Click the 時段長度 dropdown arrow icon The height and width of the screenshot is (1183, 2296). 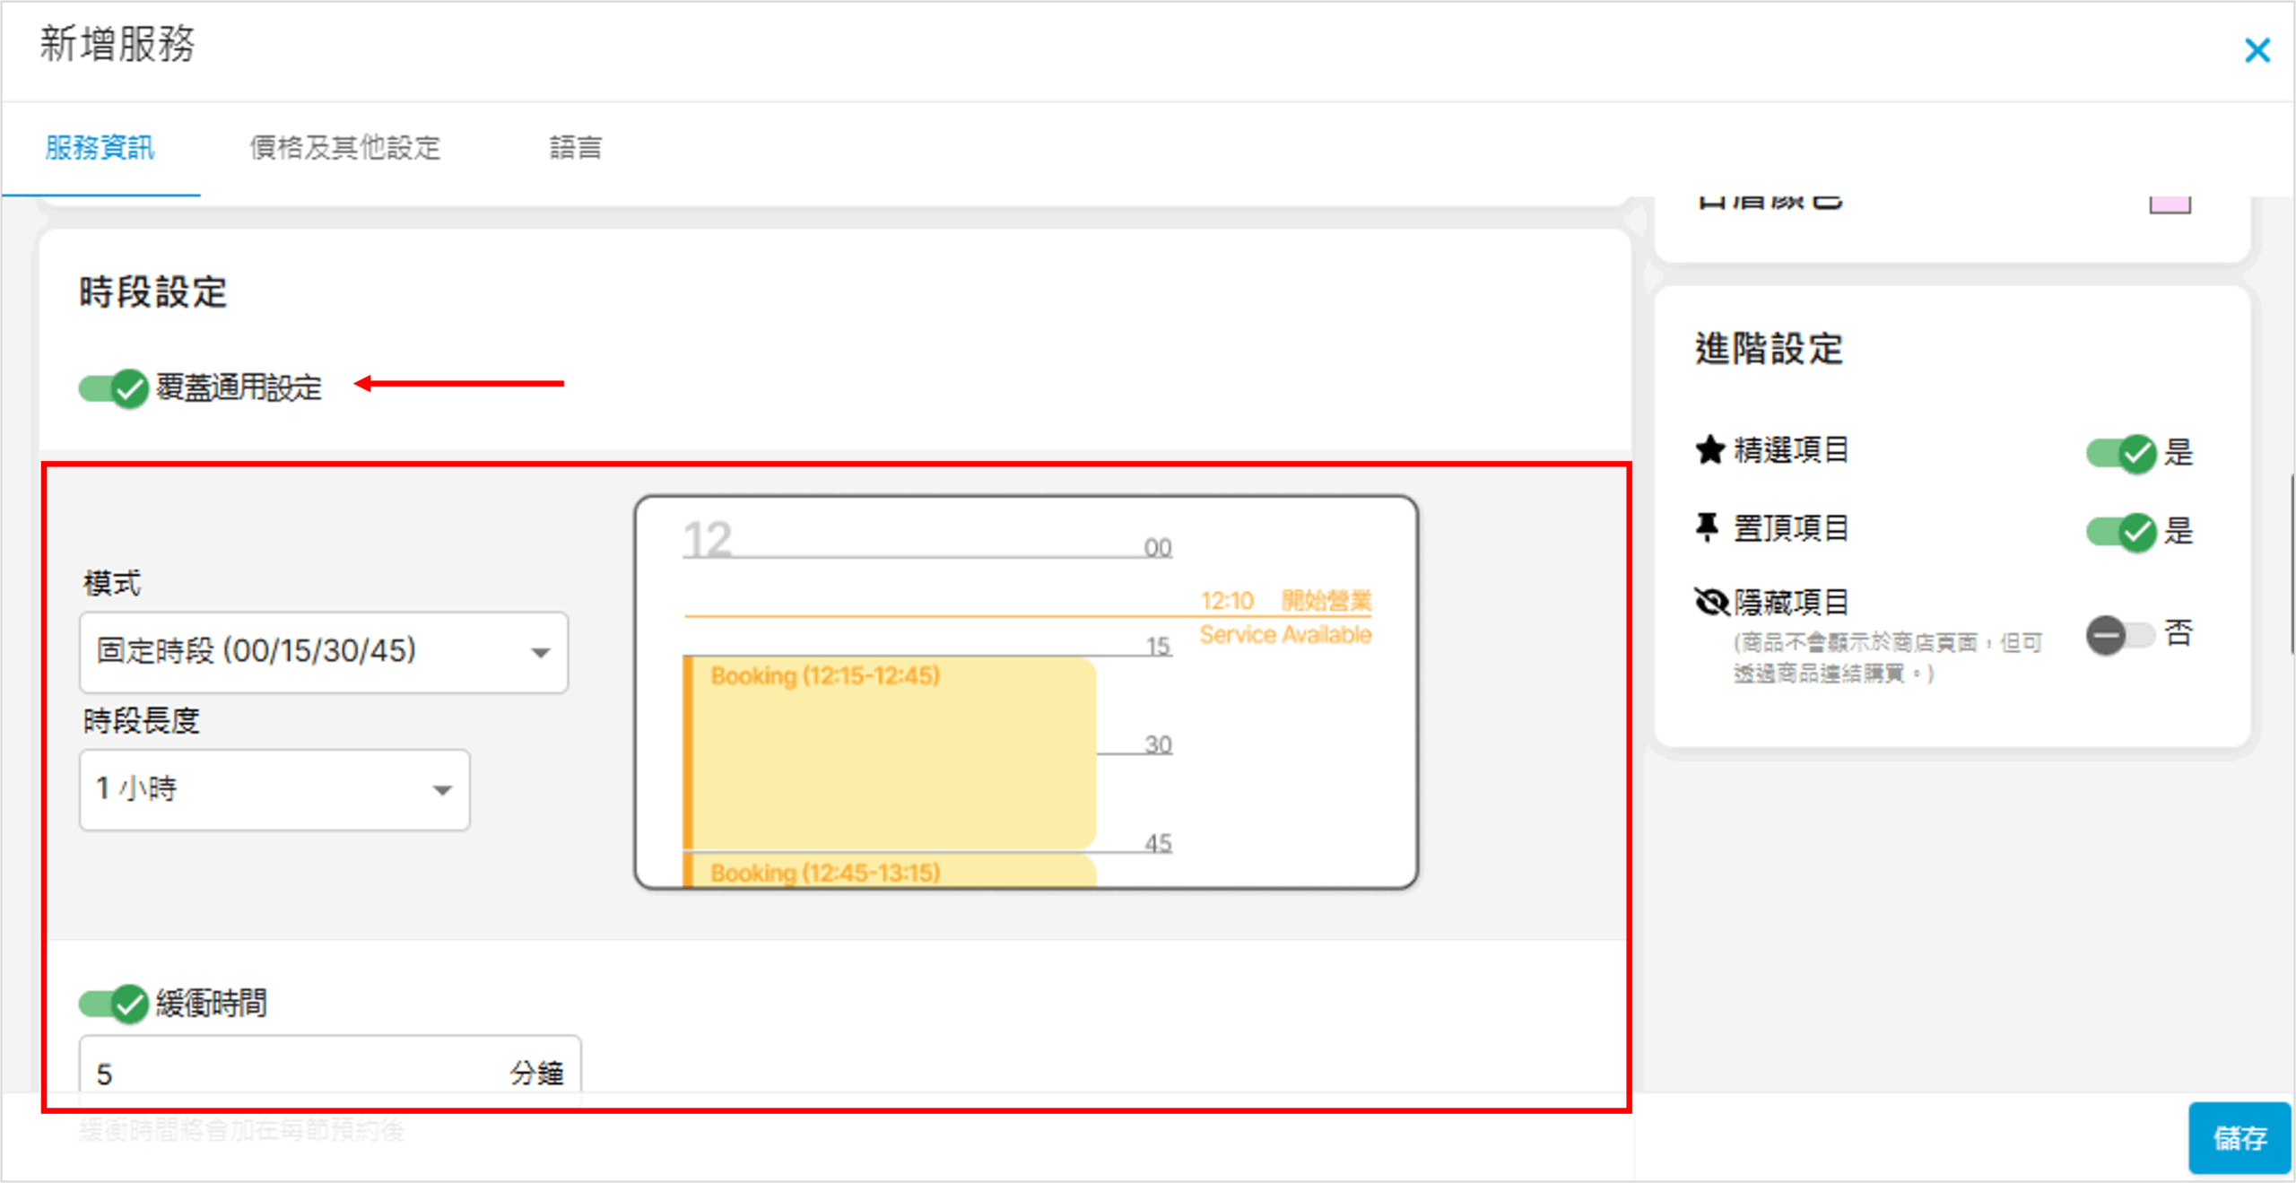(x=442, y=790)
